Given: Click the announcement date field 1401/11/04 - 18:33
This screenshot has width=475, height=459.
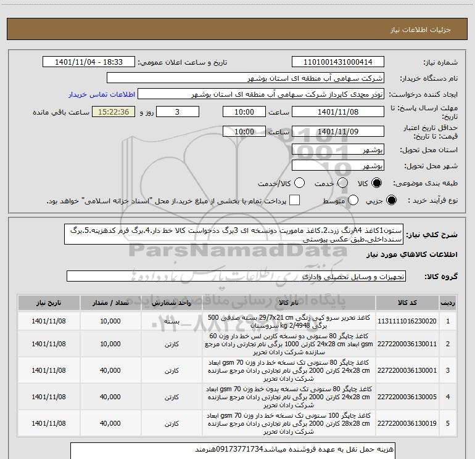Looking at the screenshot, I should point(89,62).
